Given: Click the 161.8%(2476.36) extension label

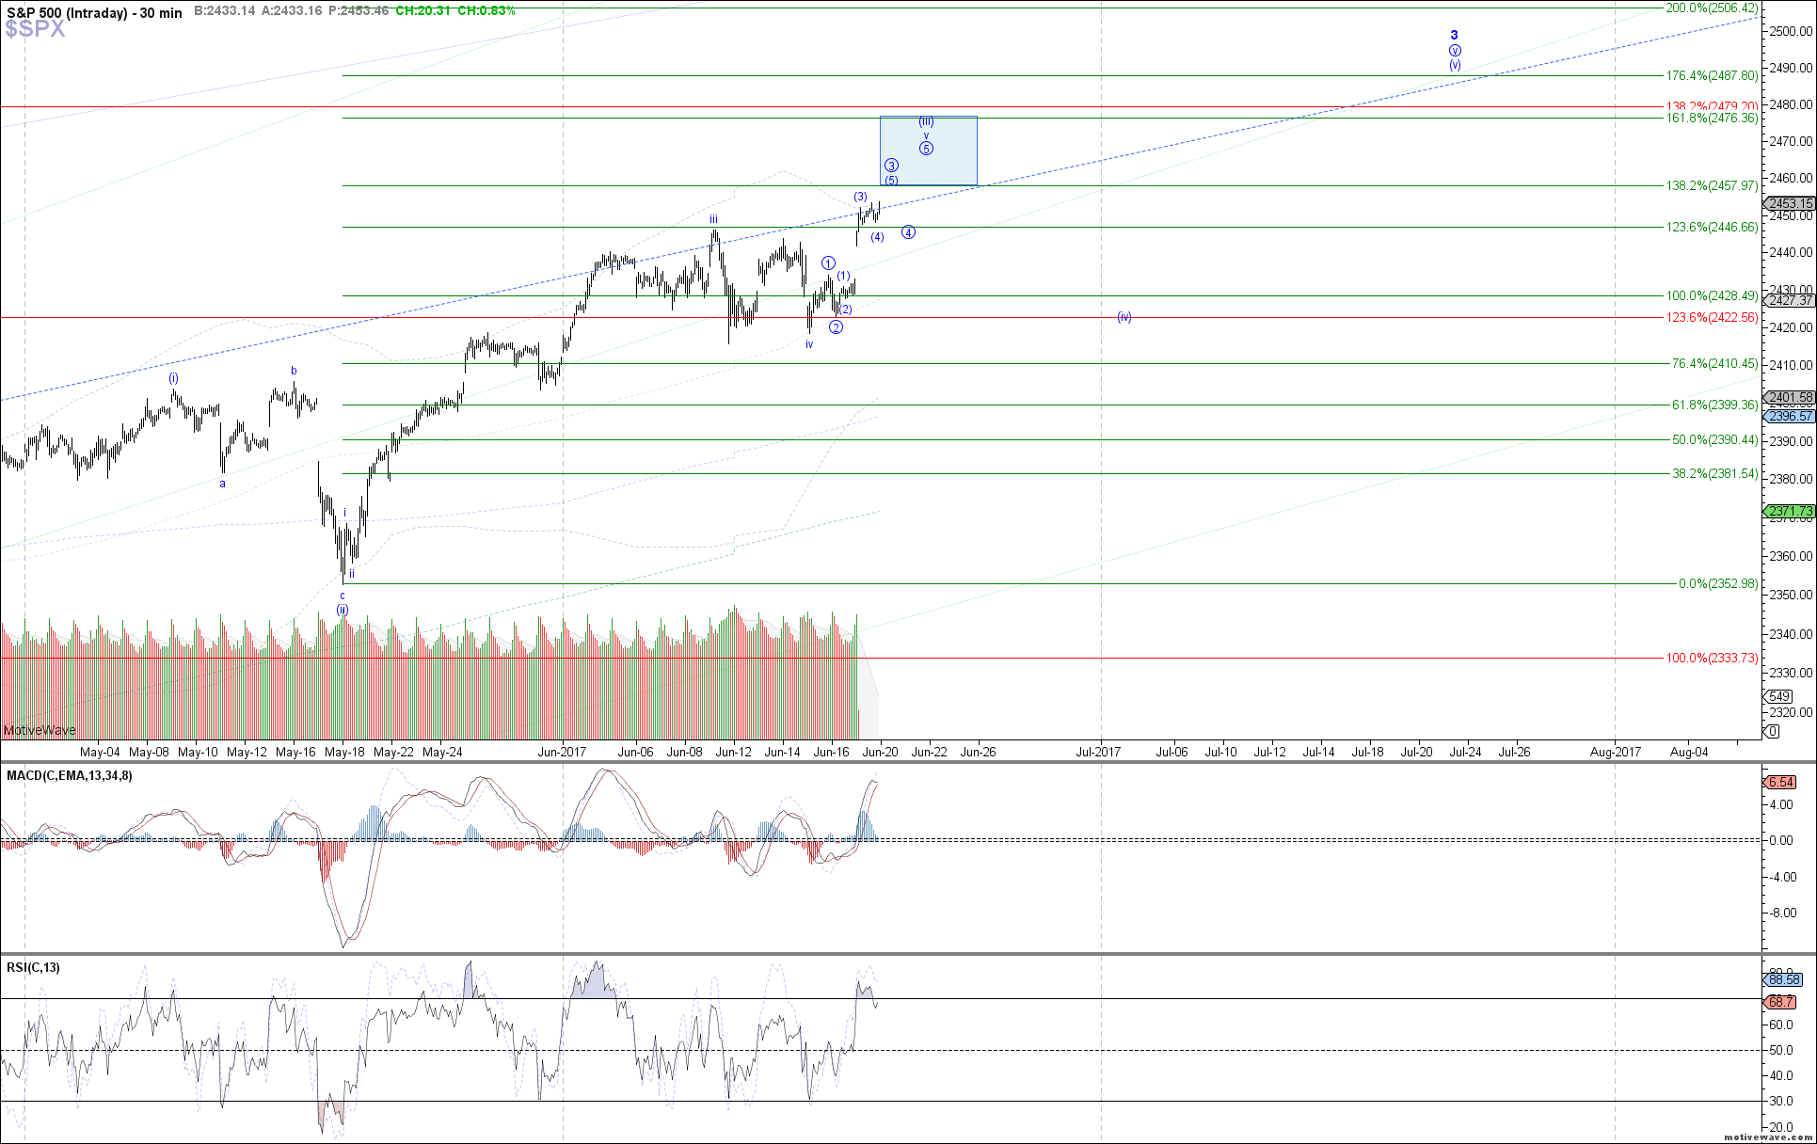Looking at the screenshot, I should (1712, 119).
